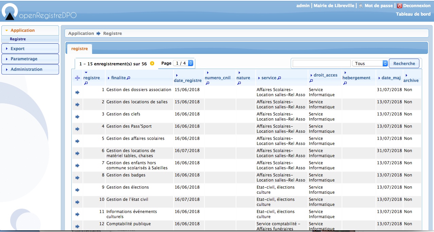Click the Application breadcrumb link
Viewport: 434px width, 232px height.
(81, 33)
